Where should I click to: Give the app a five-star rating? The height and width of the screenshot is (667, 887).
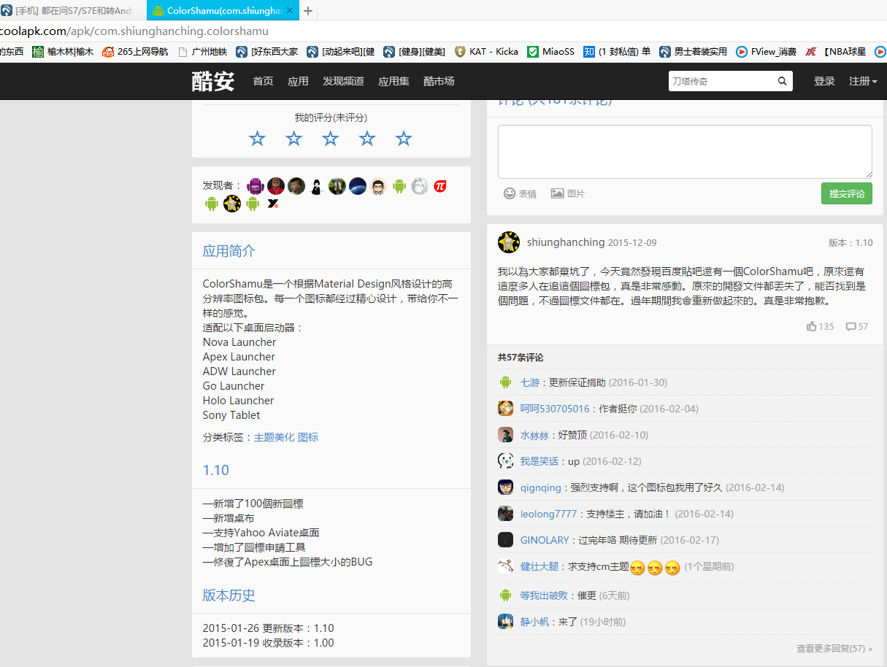403,138
